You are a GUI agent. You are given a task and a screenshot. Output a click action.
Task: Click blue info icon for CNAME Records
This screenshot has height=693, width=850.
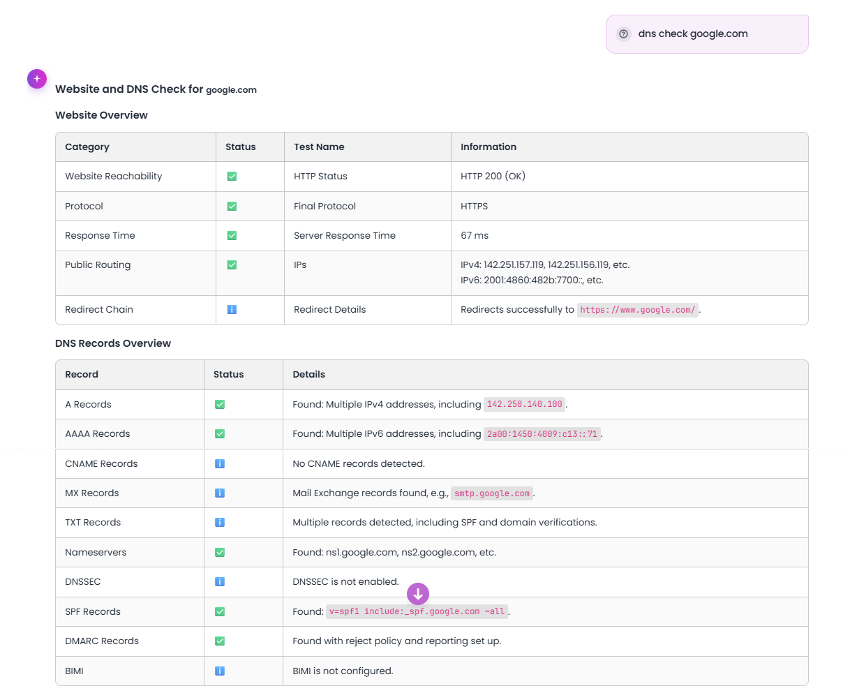point(220,464)
